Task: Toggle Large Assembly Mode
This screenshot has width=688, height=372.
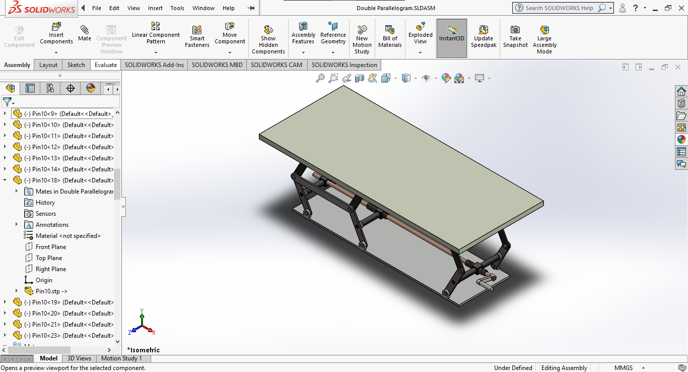Action: 544,40
